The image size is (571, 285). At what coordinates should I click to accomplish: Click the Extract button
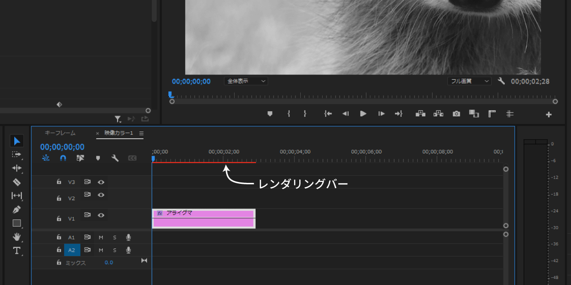point(438,114)
